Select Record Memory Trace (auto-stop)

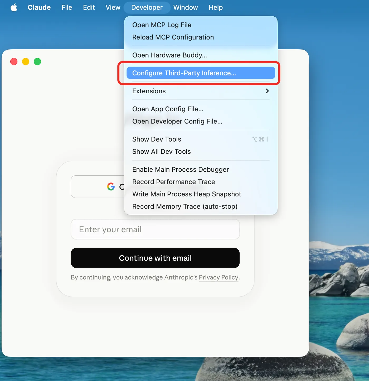[x=201, y=206]
